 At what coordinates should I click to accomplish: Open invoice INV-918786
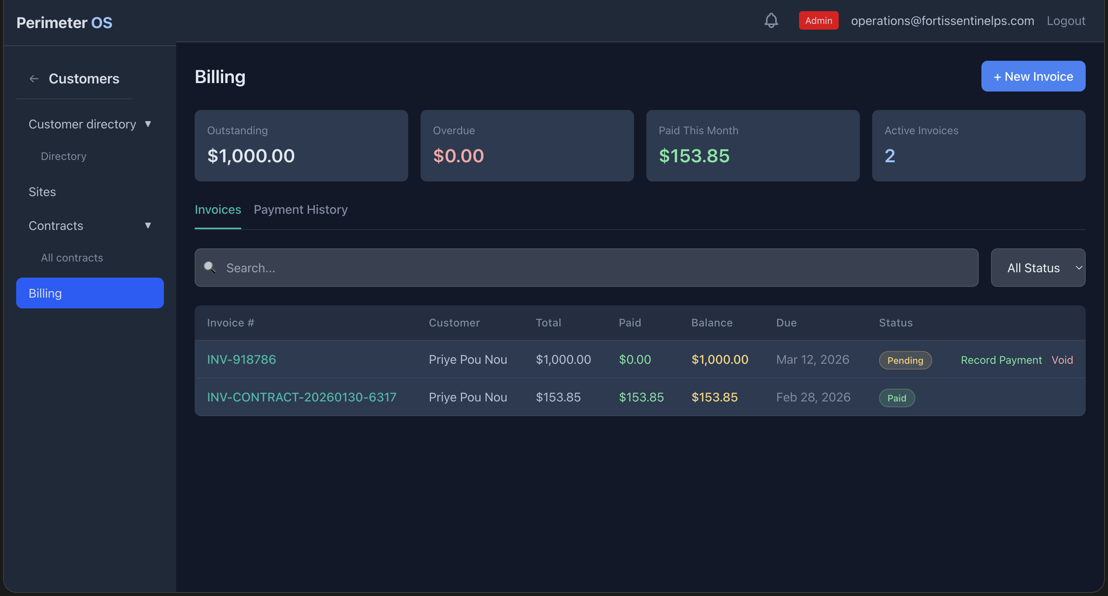point(241,360)
